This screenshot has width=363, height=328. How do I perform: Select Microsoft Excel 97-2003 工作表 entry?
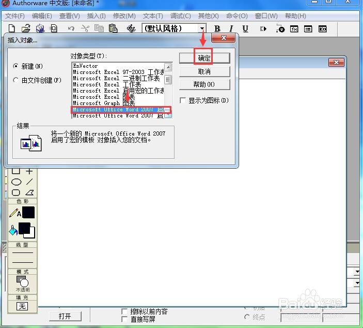118,72
